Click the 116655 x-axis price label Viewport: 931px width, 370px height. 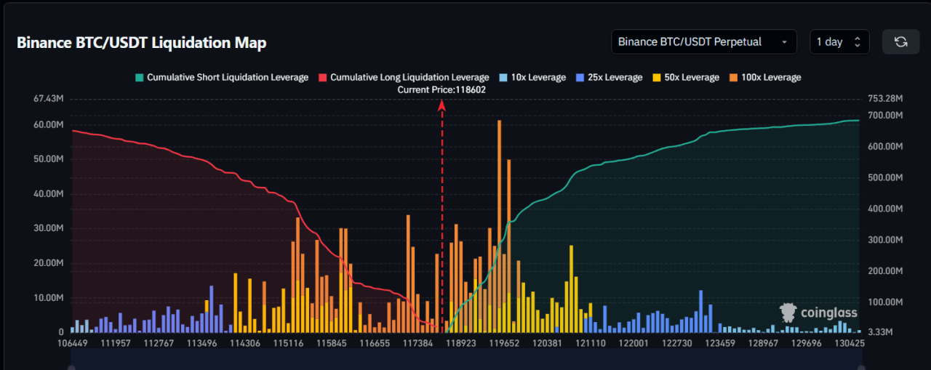(x=375, y=342)
